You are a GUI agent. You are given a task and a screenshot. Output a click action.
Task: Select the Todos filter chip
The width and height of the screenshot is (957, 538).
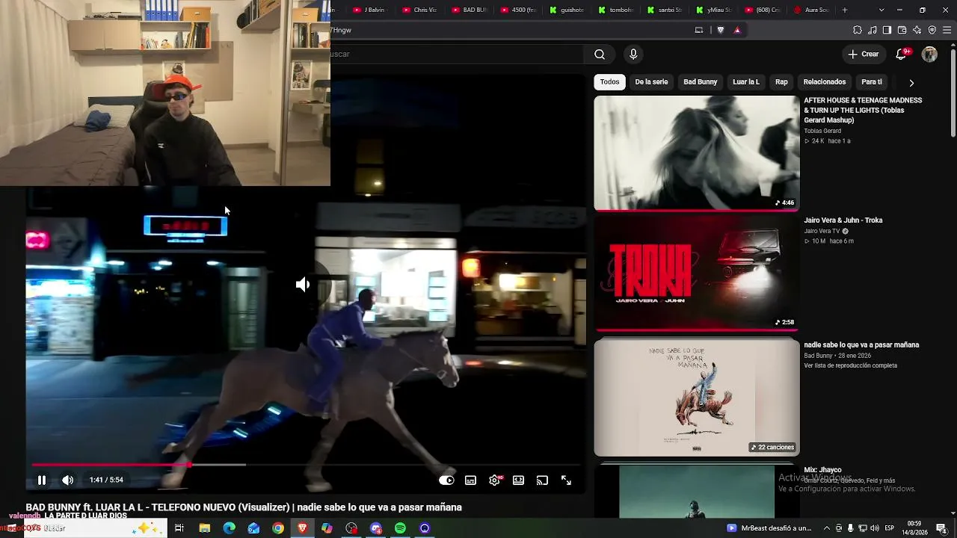[x=609, y=82]
